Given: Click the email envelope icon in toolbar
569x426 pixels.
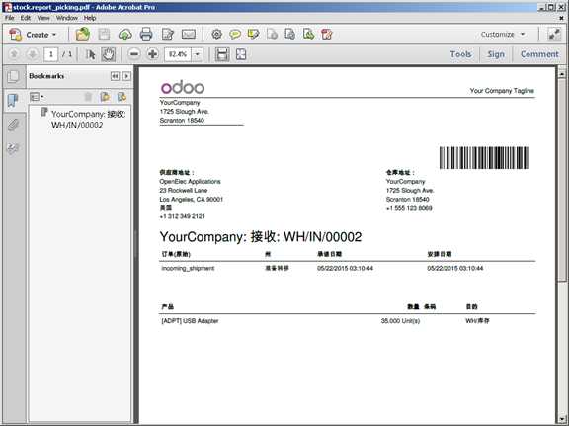Looking at the screenshot, I should pyautogui.click(x=189, y=35).
